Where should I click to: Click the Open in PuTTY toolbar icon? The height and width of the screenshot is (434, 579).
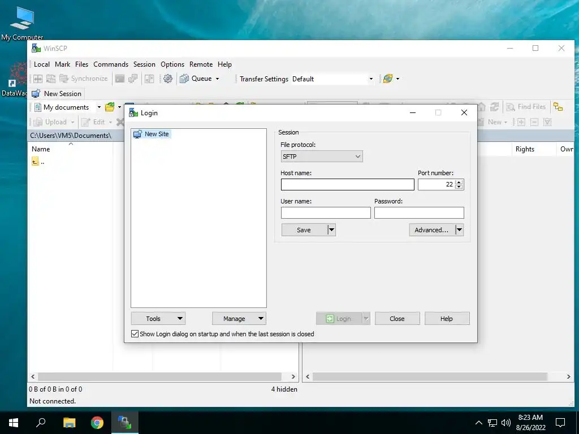tap(133, 79)
